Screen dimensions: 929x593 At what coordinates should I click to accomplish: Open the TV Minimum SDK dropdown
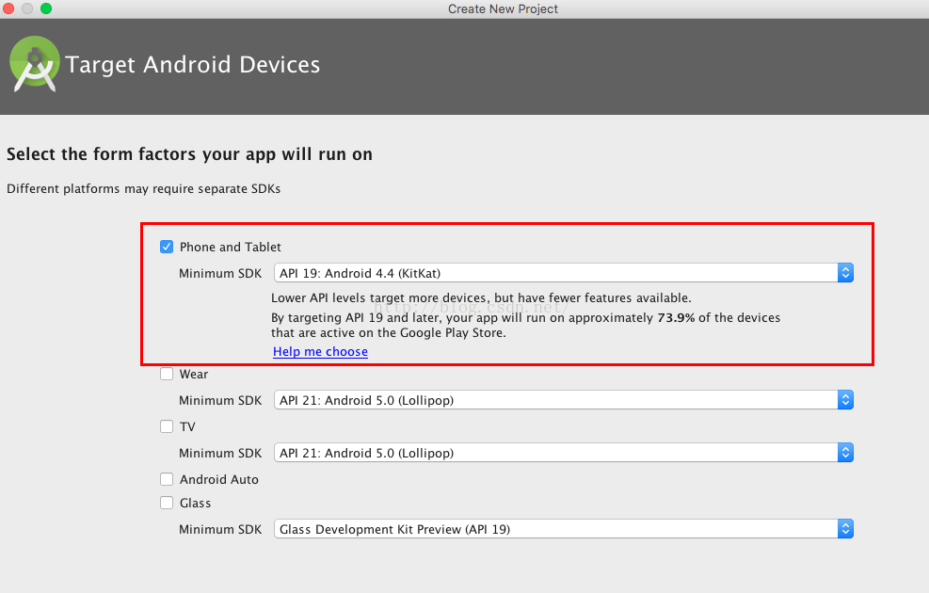click(563, 453)
